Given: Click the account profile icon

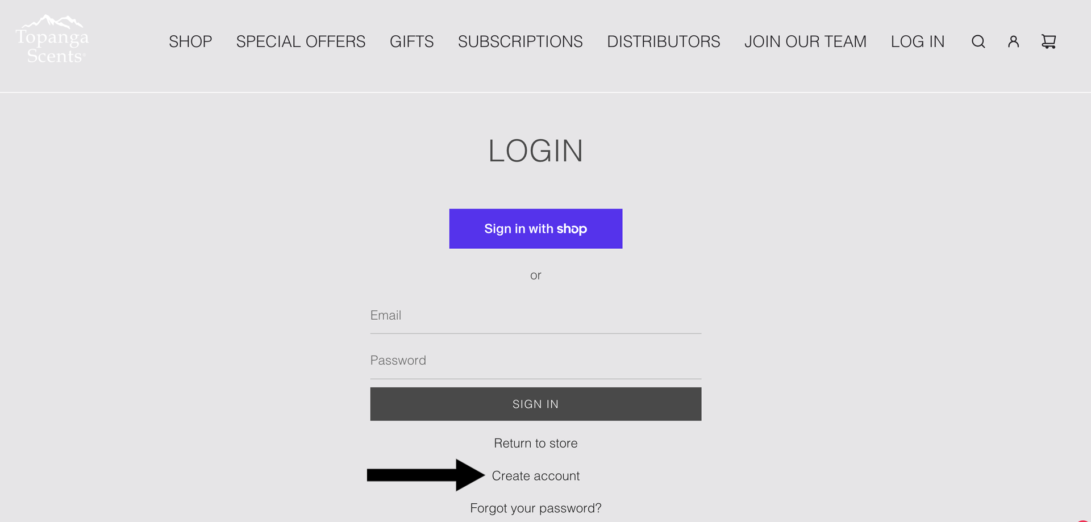Looking at the screenshot, I should tap(1013, 41).
